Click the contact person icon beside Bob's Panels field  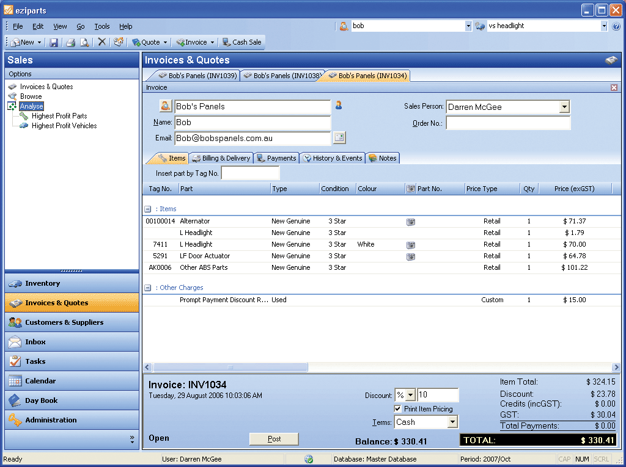(x=339, y=105)
